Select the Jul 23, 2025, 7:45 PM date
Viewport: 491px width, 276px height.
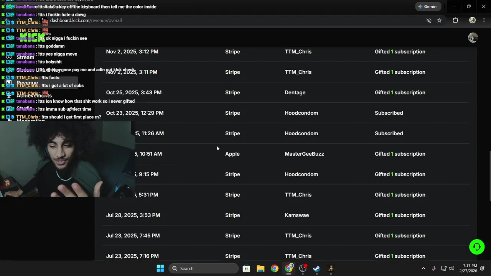coord(133,235)
